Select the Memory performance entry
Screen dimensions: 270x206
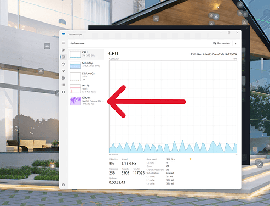(x=86, y=65)
